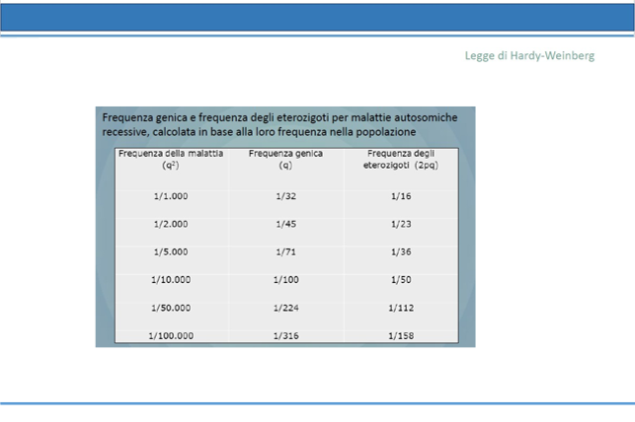Click the cell reading 1/16
This screenshot has height=422, width=635.
[401, 196]
